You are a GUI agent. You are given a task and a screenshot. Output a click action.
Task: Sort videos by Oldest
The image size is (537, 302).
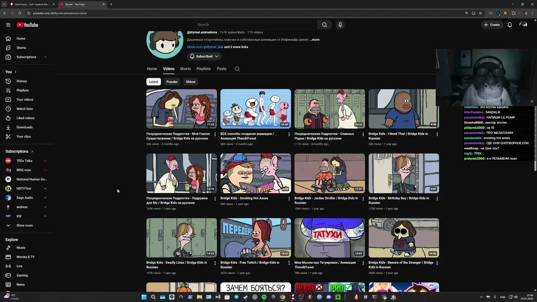190,82
